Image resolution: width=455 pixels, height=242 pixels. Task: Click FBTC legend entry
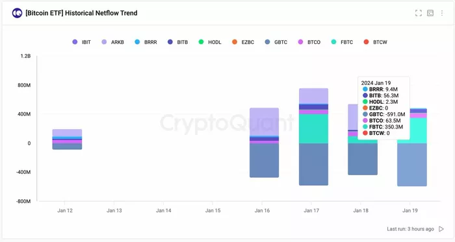click(342, 42)
